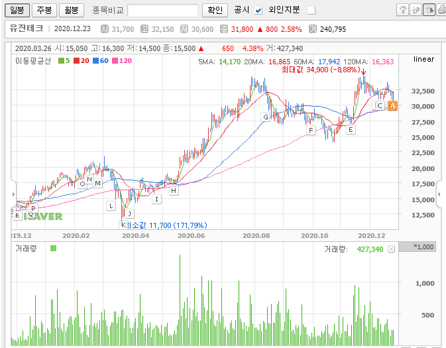
Task: Collapse the right chart panel arrow
Action: (439, 194)
